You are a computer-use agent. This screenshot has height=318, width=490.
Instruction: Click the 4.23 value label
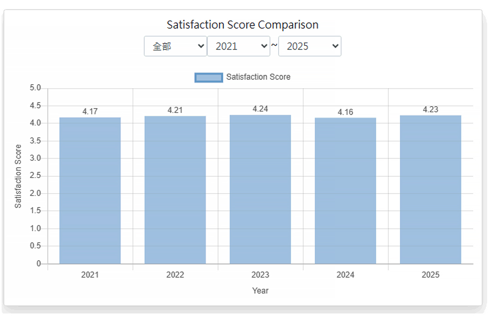tap(430, 110)
